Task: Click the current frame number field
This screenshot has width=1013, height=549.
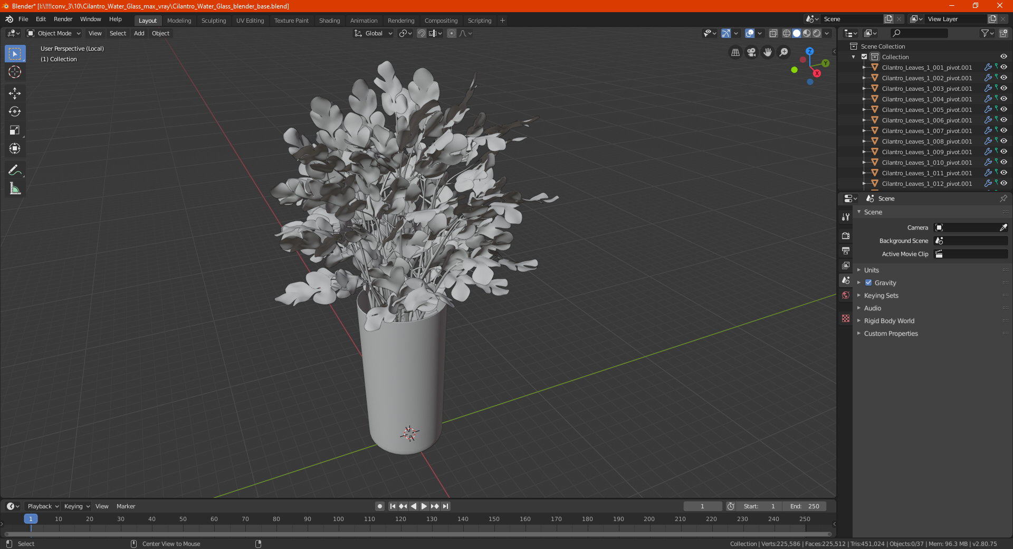Action: click(x=702, y=506)
